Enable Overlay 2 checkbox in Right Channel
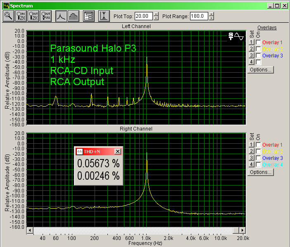This screenshot has width=290, height=247. point(258,152)
